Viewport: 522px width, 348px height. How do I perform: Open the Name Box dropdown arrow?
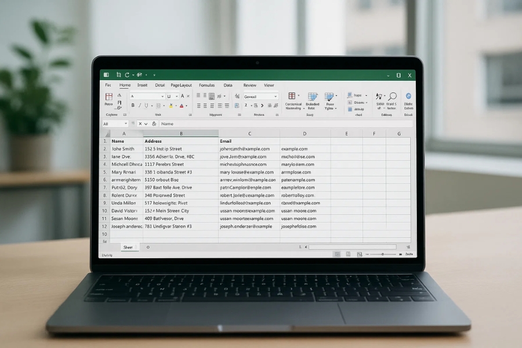click(126, 124)
